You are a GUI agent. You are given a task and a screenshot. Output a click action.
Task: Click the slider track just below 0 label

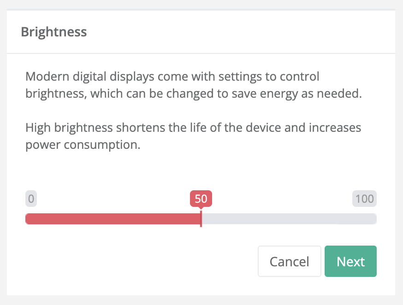coord(31,219)
